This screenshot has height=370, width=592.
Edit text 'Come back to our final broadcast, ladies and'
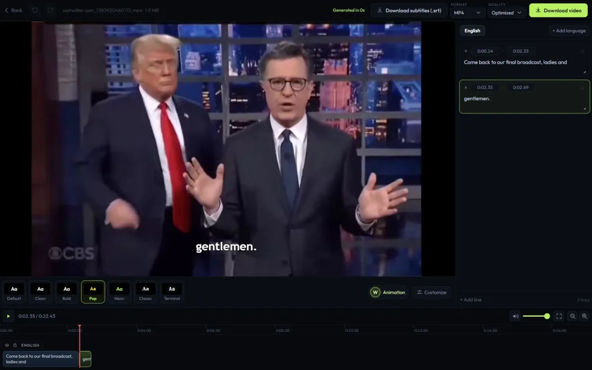pyautogui.click(x=524, y=66)
